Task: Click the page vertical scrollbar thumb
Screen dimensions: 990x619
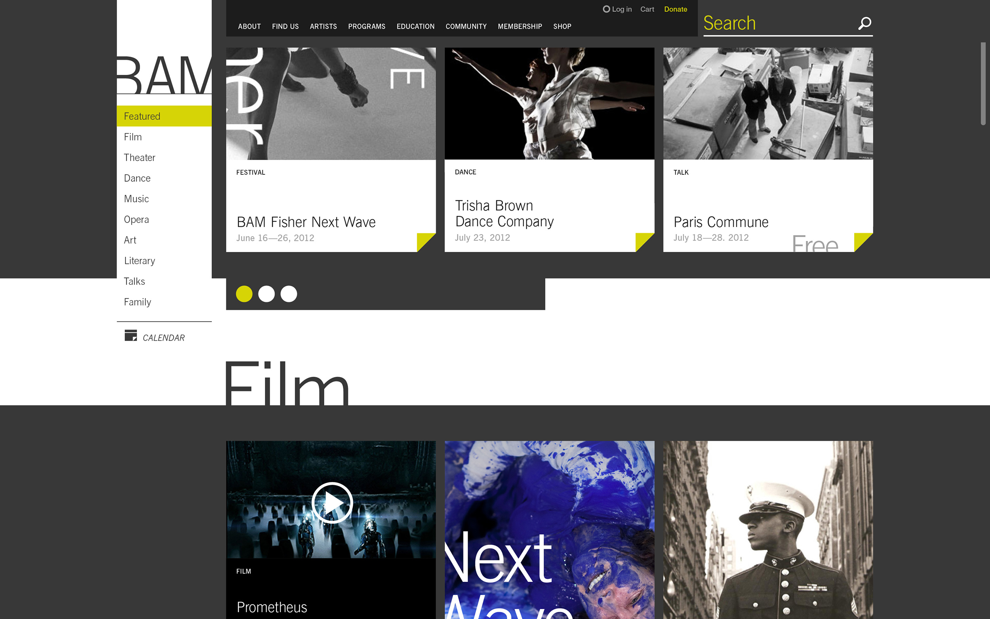Action: (x=983, y=84)
